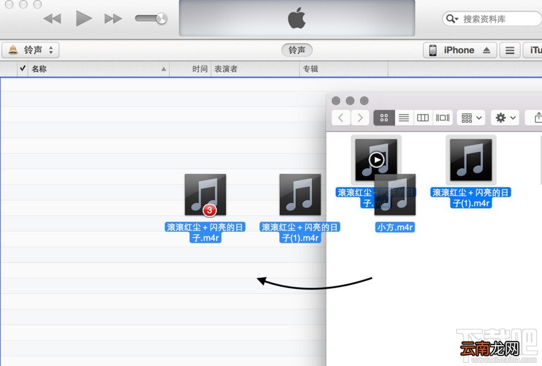This screenshot has width=542, height=366.
Task: Click the iPhone device icon
Action: 432,50
